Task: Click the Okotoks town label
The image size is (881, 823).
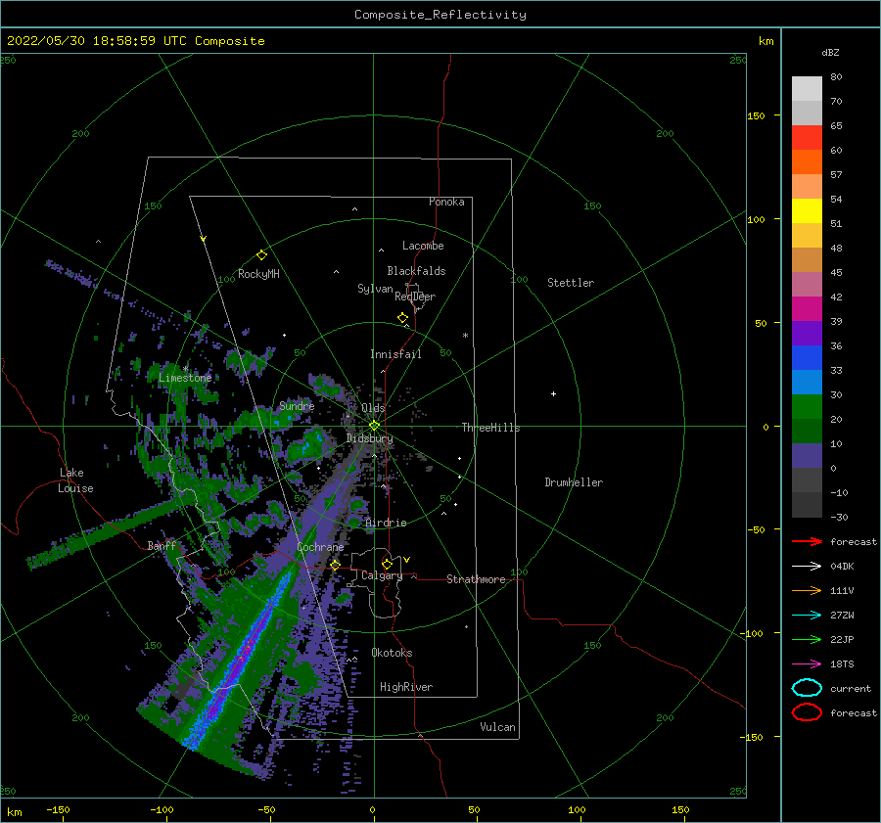Action: (x=392, y=653)
